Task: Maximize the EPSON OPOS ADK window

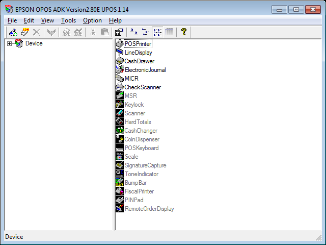Action: coord(296,10)
